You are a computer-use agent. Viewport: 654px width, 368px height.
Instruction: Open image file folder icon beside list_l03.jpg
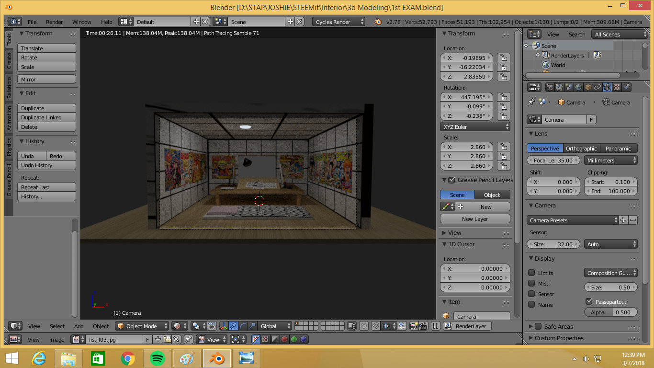click(167, 339)
